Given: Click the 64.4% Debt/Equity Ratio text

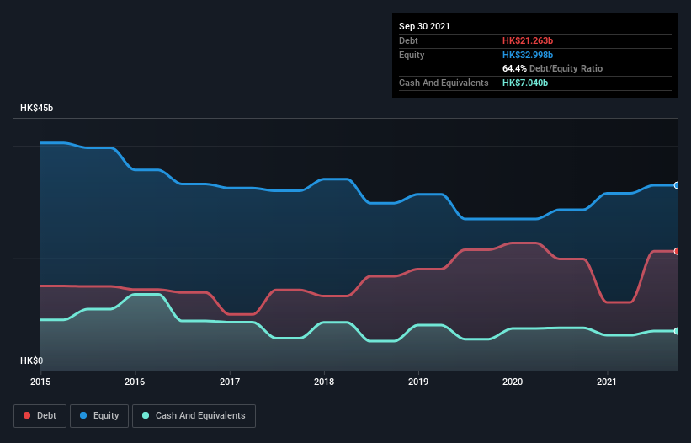Looking at the screenshot, I should 553,68.
